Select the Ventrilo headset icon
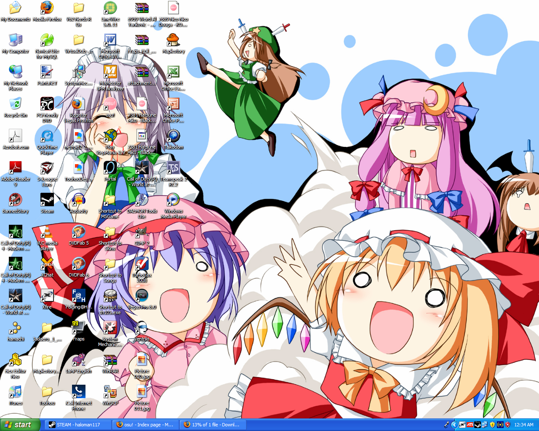The image size is (539, 431). [142, 328]
